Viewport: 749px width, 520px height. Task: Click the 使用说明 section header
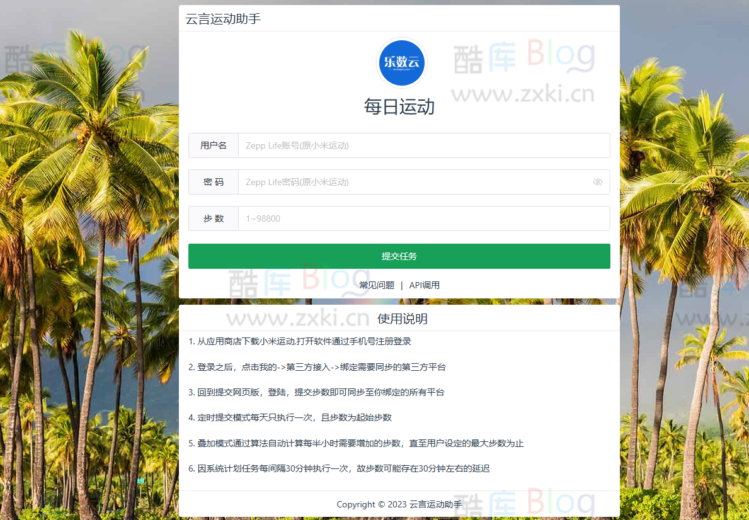(x=399, y=319)
